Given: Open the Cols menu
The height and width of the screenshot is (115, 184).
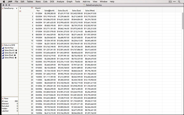Looking at the screenshot, I should (x=45, y=2).
